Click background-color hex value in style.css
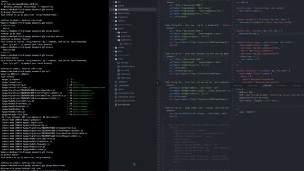 pyautogui.click(x=263, y=98)
